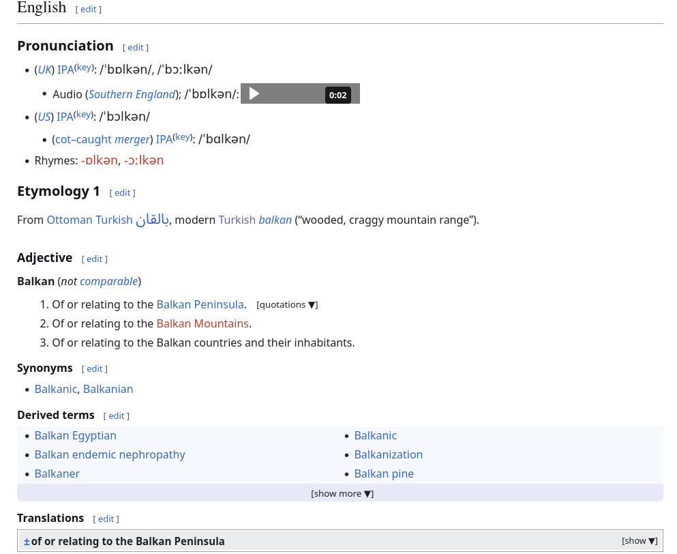Open the balkan Turkish word link

coord(275,220)
